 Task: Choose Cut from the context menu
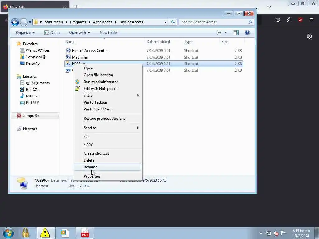107,137
